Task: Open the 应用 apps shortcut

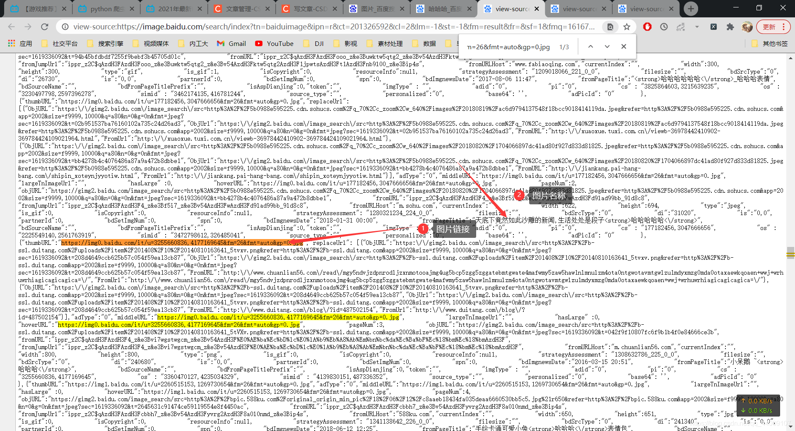Action: pyautogui.click(x=20, y=43)
